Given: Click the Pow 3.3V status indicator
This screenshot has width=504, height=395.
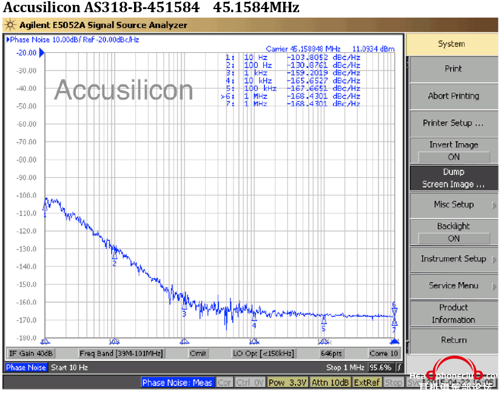Looking at the screenshot, I should click(287, 382).
